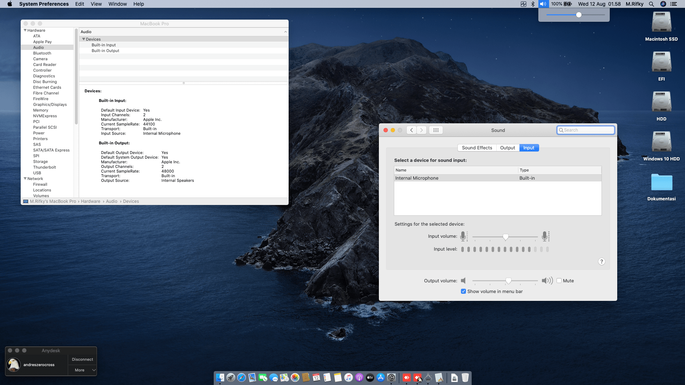Enable the Mute checkbox
The image size is (685, 385).
coord(559,281)
